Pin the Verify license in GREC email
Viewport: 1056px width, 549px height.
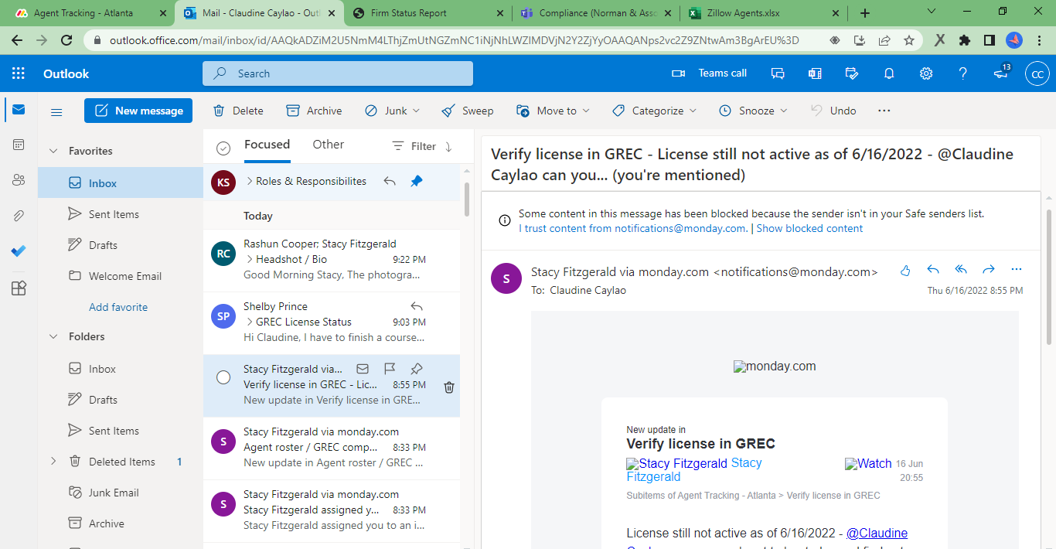coord(417,369)
